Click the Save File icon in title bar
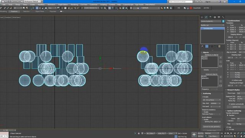 pos(9,2)
